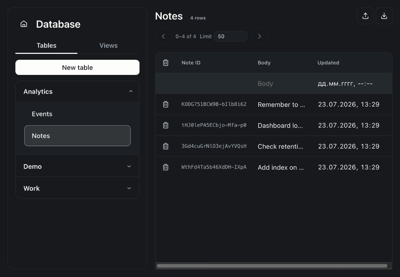Click Updated date in 'Remember to' row
This screenshot has height=277, width=400.
(x=348, y=104)
